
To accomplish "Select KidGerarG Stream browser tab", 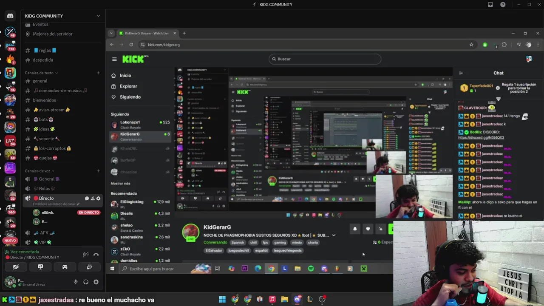I will pyautogui.click(x=147, y=33).
